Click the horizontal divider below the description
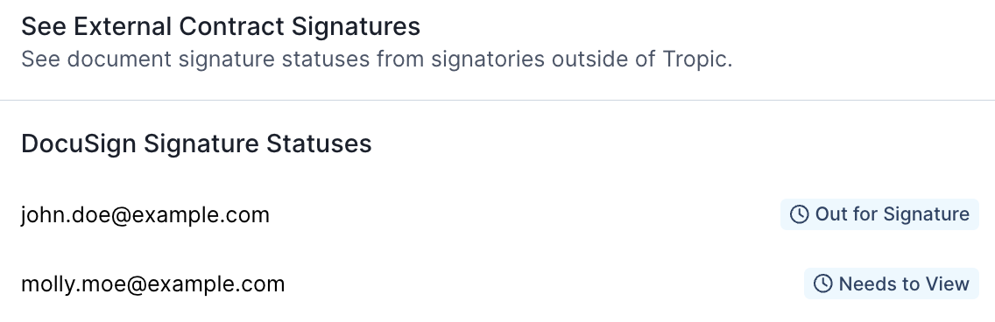The image size is (995, 322). tap(497, 100)
